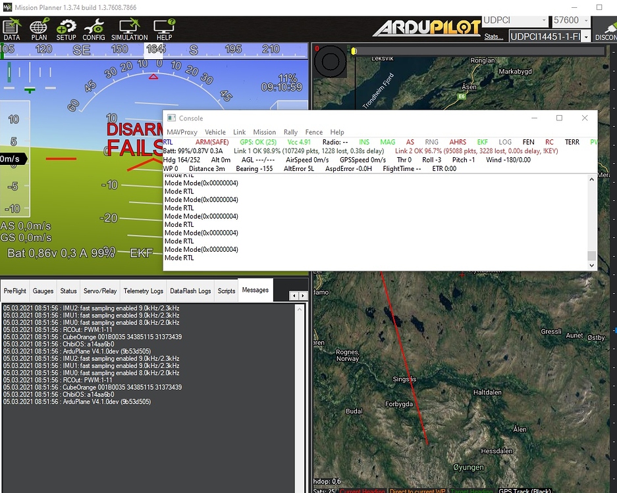Image resolution: width=617 pixels, height=493 pixels.
Task: Click the Singsås label on map
Action: [404, 379]
